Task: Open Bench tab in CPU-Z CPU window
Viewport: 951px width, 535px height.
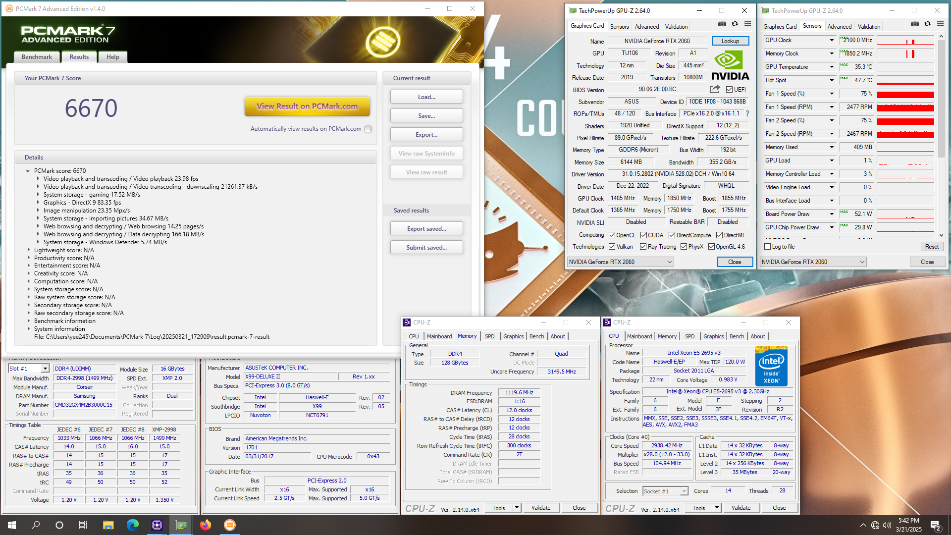Action: 737,336
